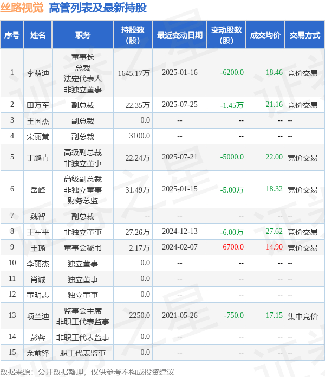Click the date 2025-07-25
The width and height of the screenshot is (325, 377).
point(180,104)
